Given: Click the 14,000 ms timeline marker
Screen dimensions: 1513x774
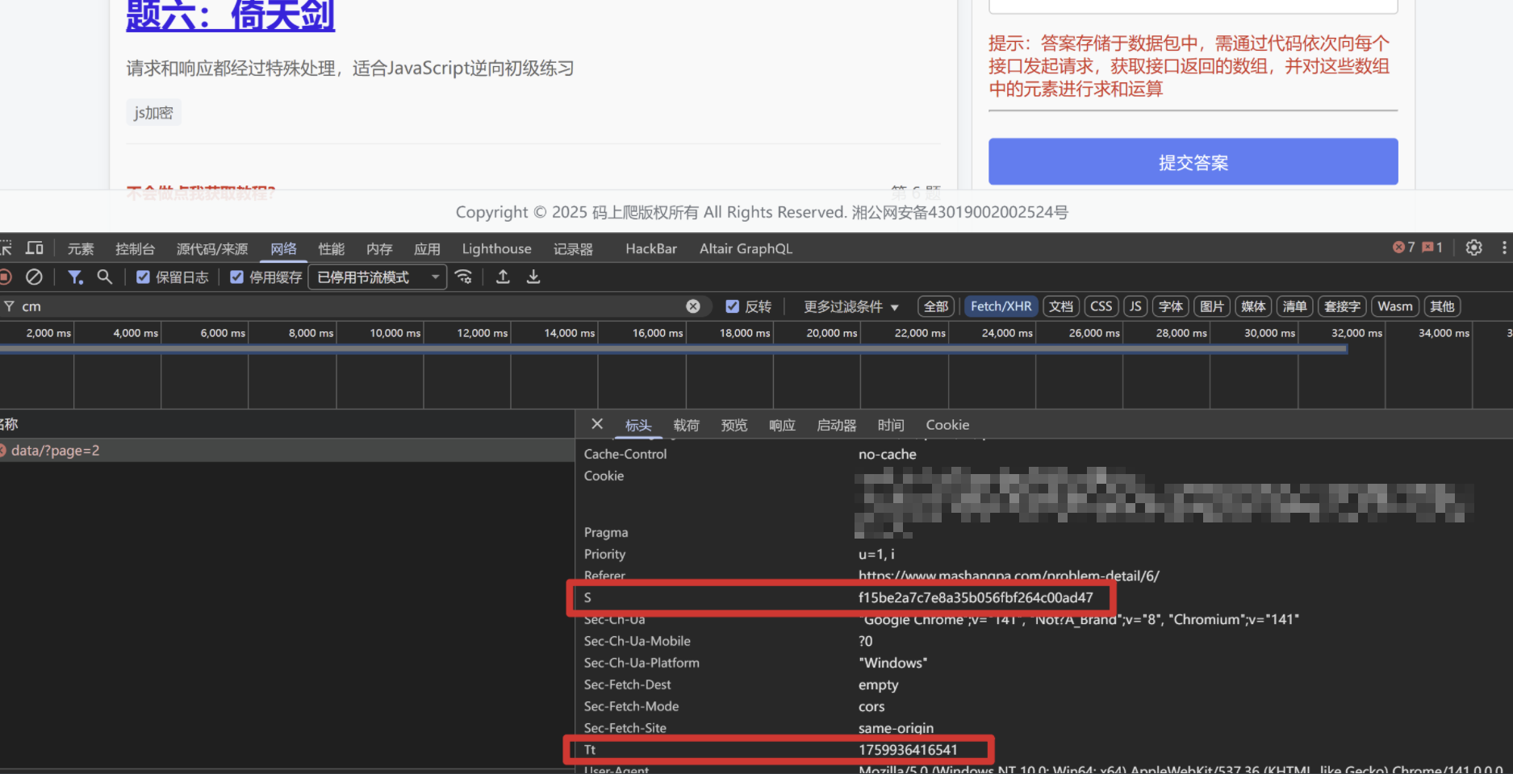Looking at the screenshot, I should (x=569, y=333).
